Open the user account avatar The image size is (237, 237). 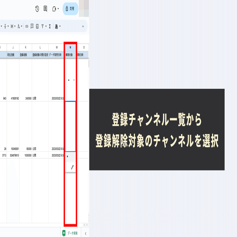[x=84, y=8]
